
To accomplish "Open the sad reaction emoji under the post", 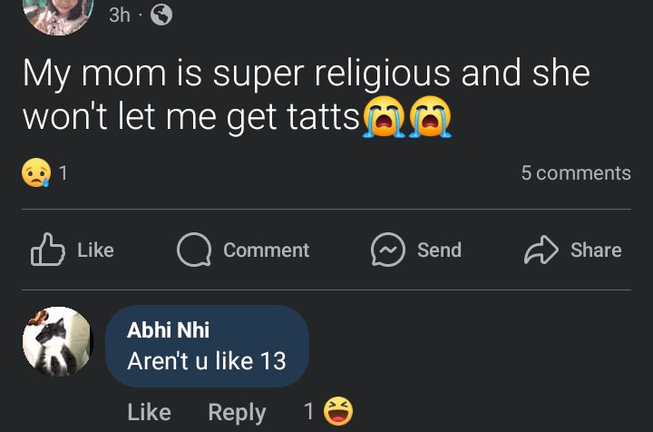I will coord(36,172).
